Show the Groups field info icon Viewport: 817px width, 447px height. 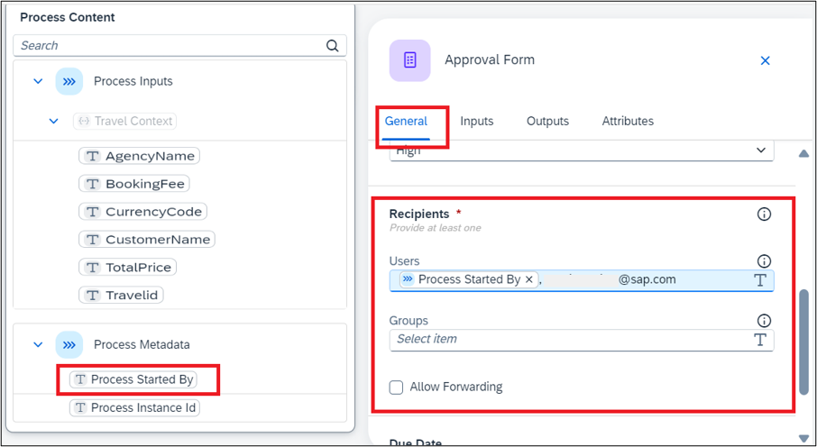tap(764, 321)
